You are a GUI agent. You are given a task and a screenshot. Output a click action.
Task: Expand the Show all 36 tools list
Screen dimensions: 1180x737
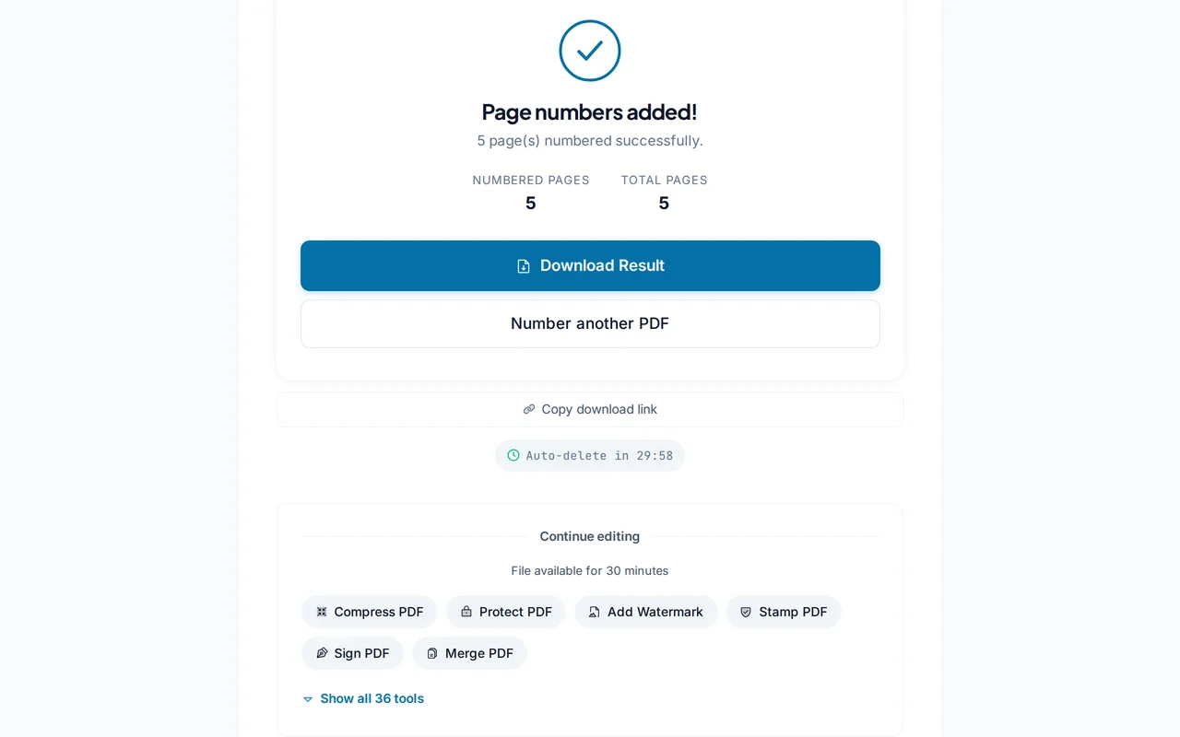pyautogui.click(x=372, y=698)
